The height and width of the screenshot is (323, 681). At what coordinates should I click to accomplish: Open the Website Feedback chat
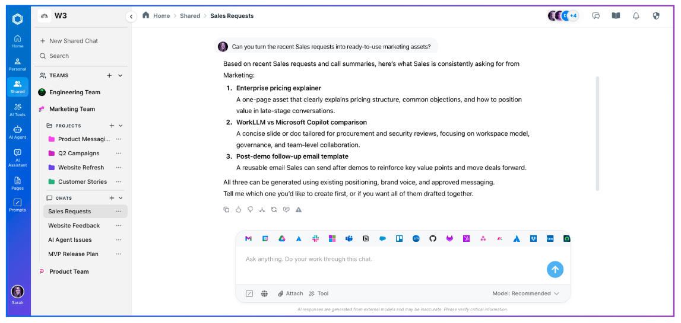(x=74, y=226)
